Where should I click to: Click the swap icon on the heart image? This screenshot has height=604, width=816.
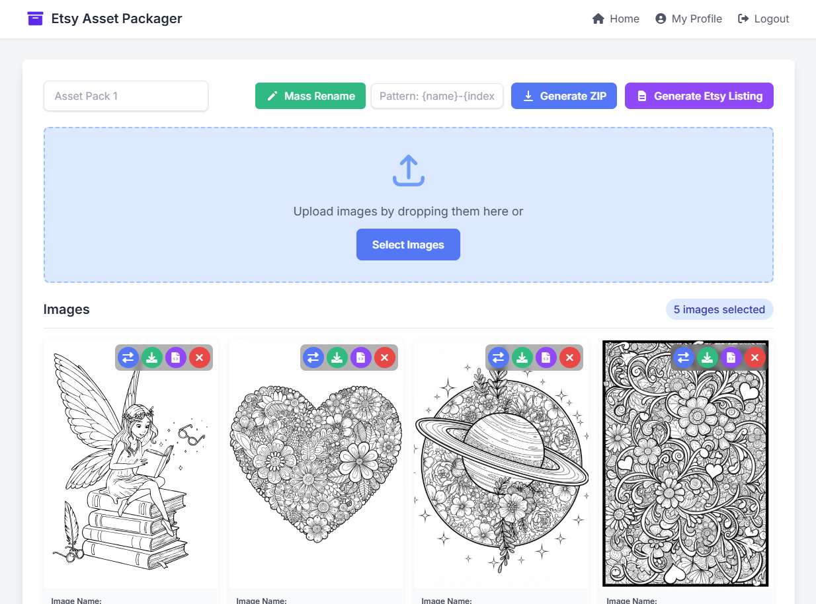coord(313,358)
